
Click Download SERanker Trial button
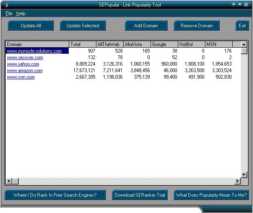click(140, 195)
